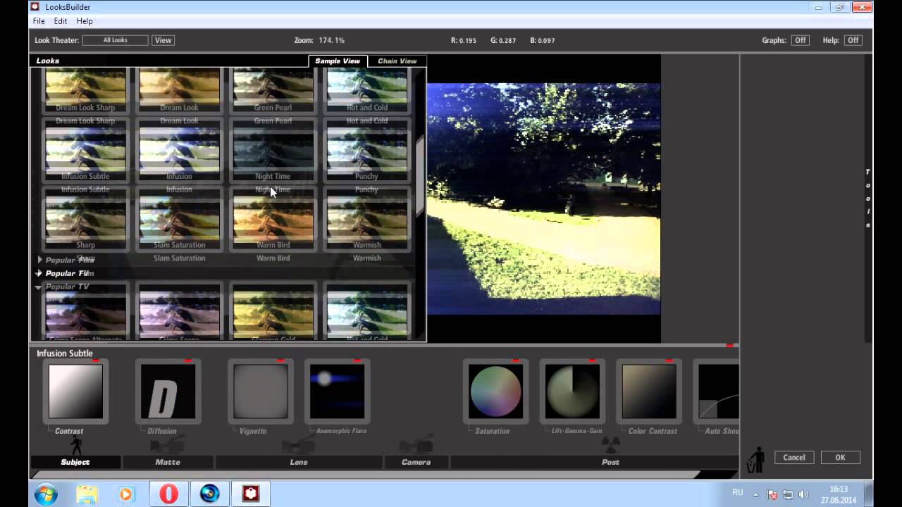Viewport: 902px width, 507px height.
Task: Select the Lift-Gamma-Gain tool icon
Action: pyautogui.click(x=572, y=392)
